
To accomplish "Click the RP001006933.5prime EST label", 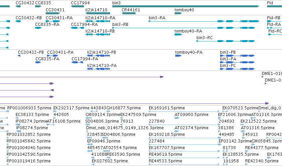I will (29, 108).
